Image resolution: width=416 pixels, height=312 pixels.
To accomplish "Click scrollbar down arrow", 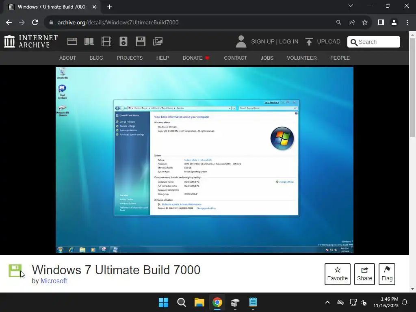I will coord(412,289).
